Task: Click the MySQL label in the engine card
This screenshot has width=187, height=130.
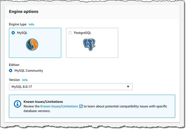Action: point(22,33)
